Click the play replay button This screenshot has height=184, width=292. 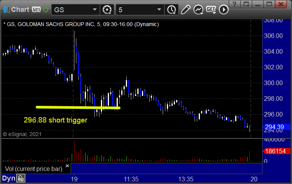(223, 10)
